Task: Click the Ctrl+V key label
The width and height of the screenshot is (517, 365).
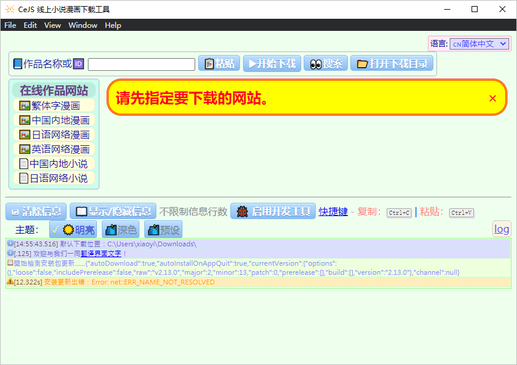Action: (x=461, y=213)
